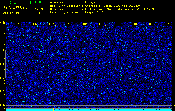Select the 1.0 frequency axis label
The image size is (175, 111).
point(3,50)
